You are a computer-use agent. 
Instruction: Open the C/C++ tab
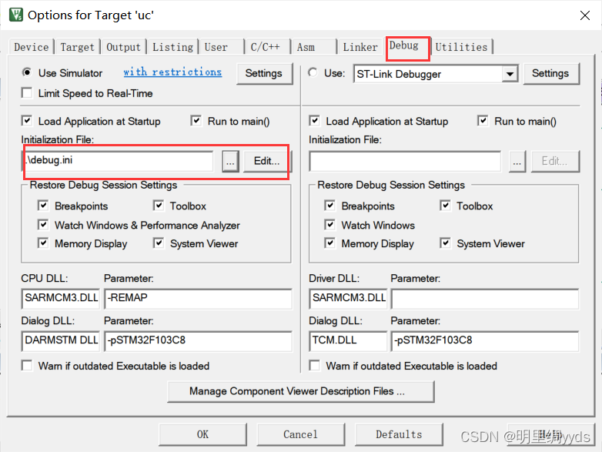click(268, 47)
